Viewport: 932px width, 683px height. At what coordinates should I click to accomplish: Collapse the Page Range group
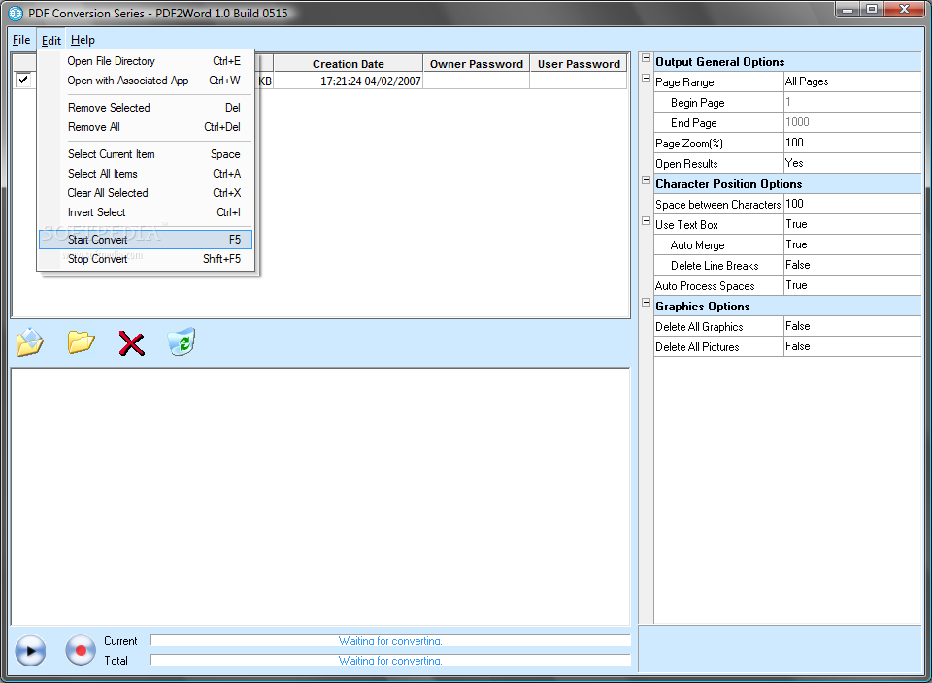pyautogui.click(x=647, y=79)
